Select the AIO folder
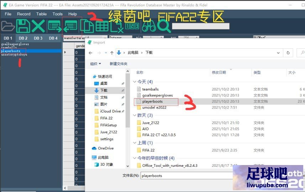This screenshot has width=305, height=192. [146, 129]
